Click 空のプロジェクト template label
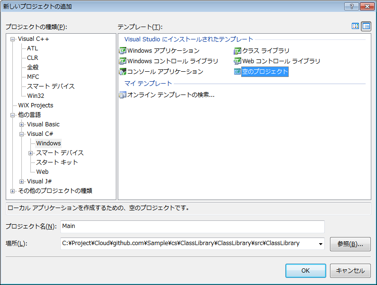Image resolution: width=377 pixels, height=285 pixels. [265, 72]
